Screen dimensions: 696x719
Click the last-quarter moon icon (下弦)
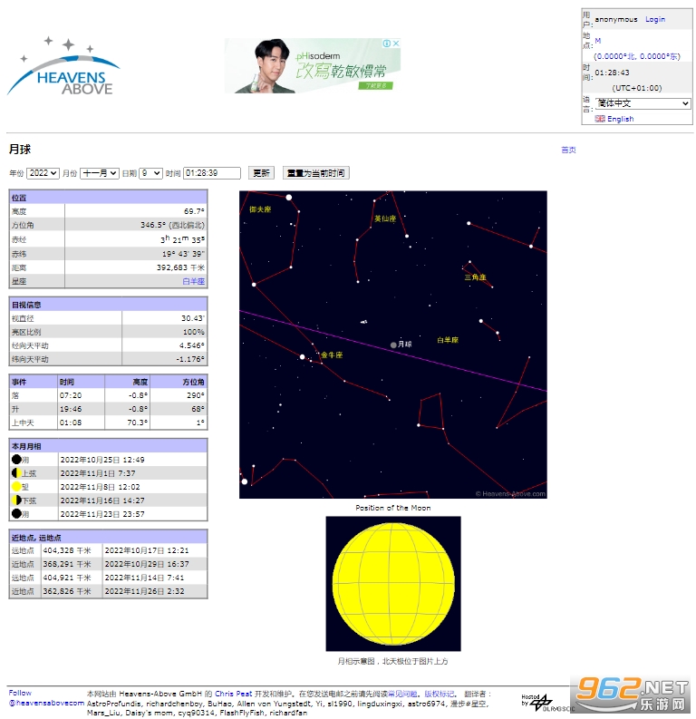point(16,500)
